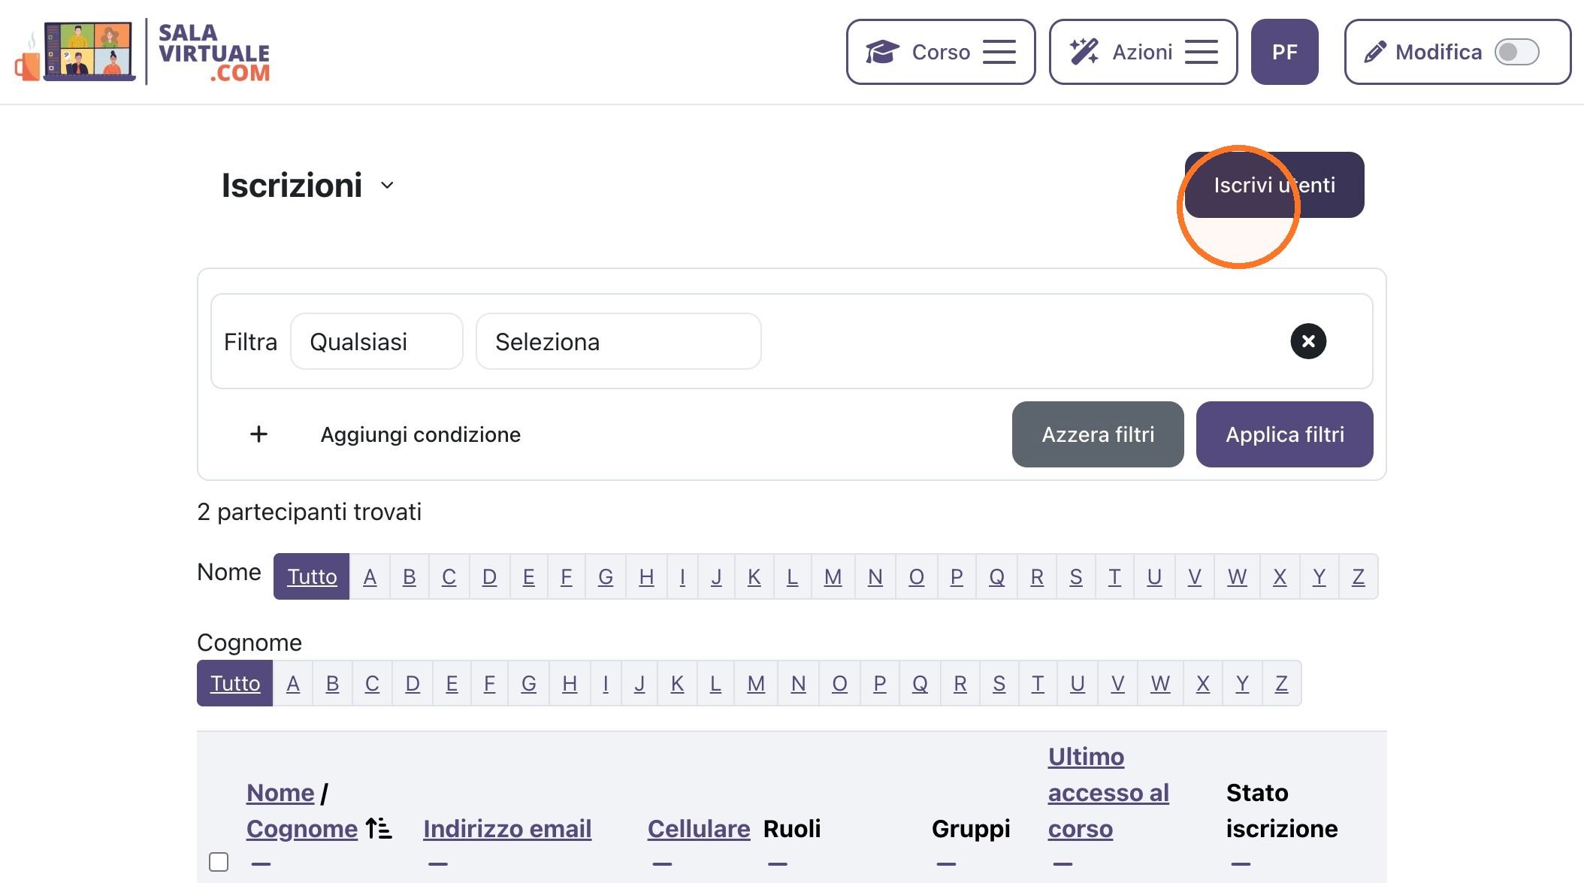Click the magic wand Azioni icon
Screen dimensions: 1584x883
point(1084,52)
